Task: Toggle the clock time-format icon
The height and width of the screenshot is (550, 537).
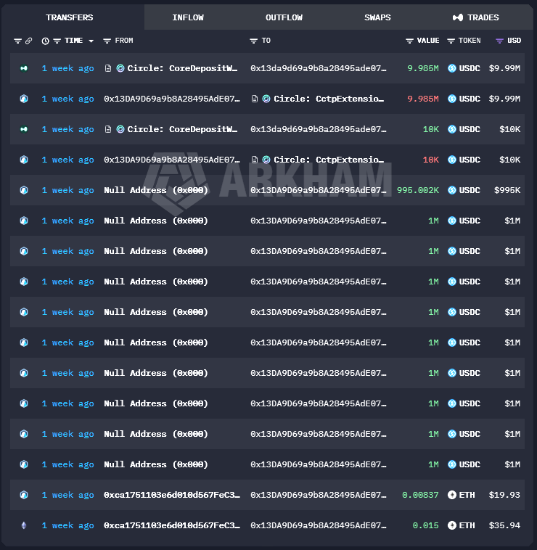Action: click(x=45, y=41)
